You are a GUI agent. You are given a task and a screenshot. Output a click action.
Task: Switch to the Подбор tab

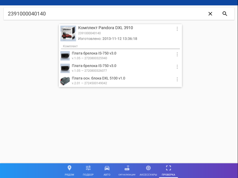[x=88, y=171]
